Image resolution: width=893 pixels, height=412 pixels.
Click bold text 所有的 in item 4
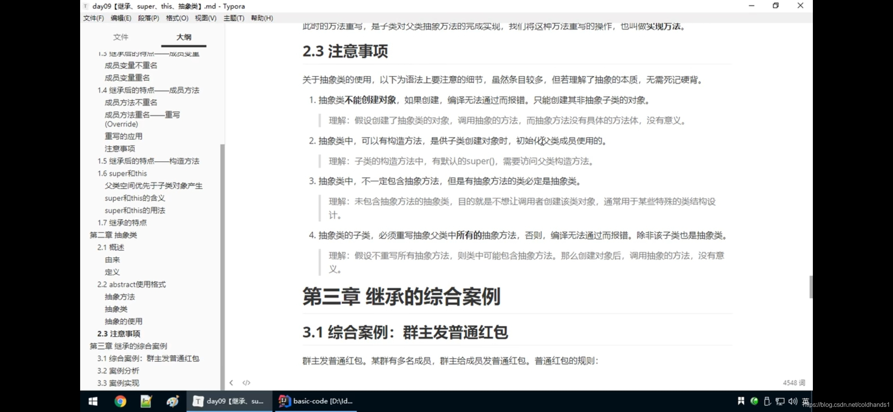coord(469,235)
